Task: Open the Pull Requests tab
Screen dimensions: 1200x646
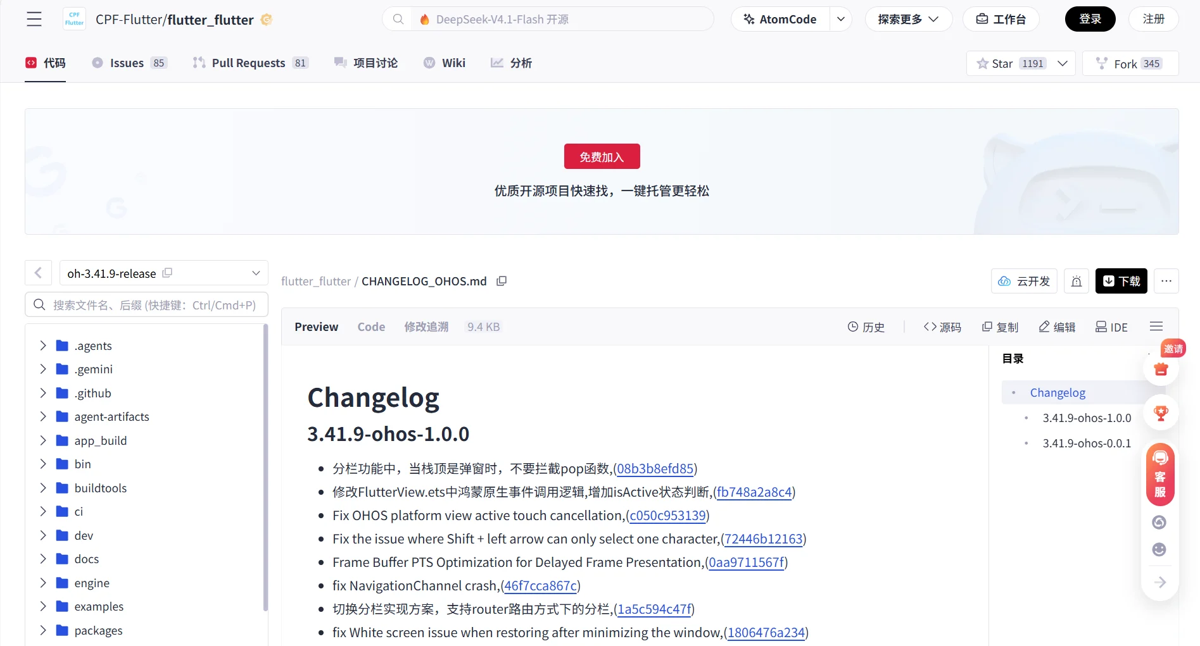Action: 250,63
